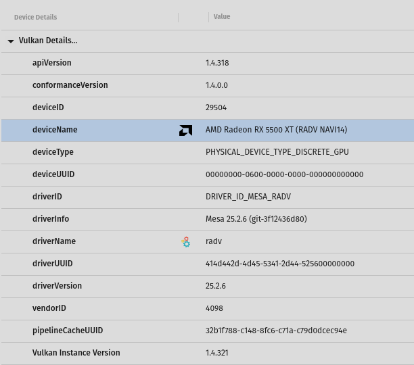Select the deviceUUID row
The height and width of the screenshot is (365, 414).
tap(53, 174)
